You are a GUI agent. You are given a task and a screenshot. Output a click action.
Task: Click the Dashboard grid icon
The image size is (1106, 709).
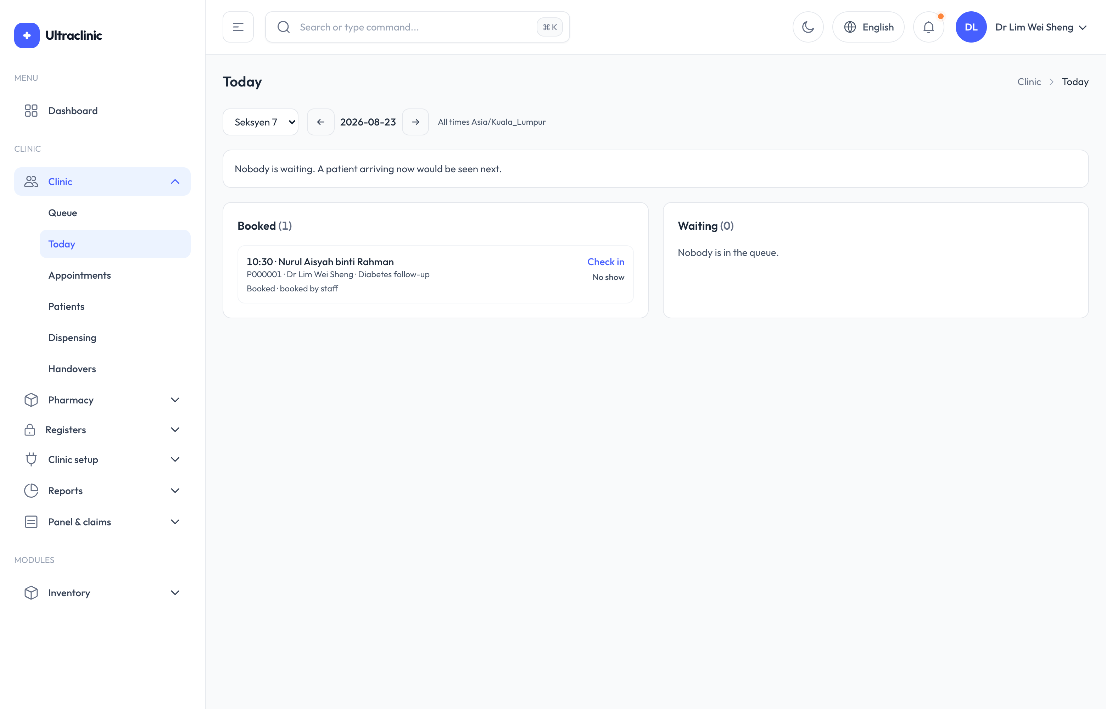point(31,111)
